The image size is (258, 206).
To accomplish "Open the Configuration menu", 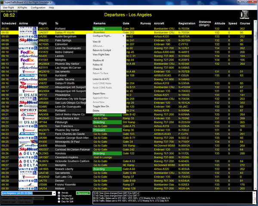I will [38, 8].
